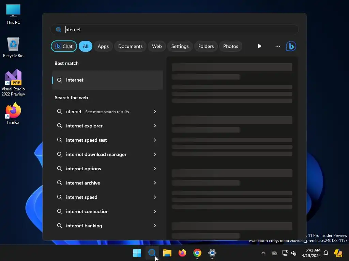Expand the 'internet archive' suggestion arrow
349x261 pixels.
coord(155,183)
